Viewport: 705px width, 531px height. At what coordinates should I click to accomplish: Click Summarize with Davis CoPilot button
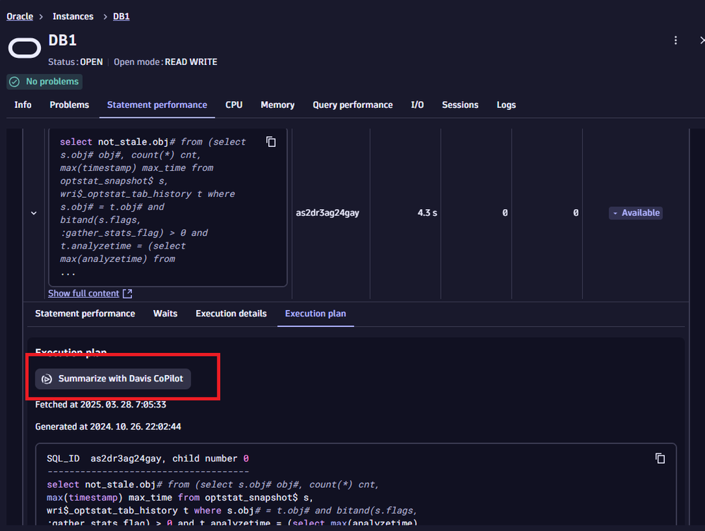[x=113, y=379]
